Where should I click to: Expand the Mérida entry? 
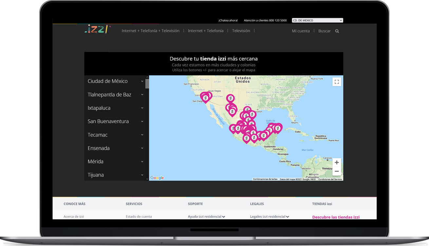[x=115, y=161]
